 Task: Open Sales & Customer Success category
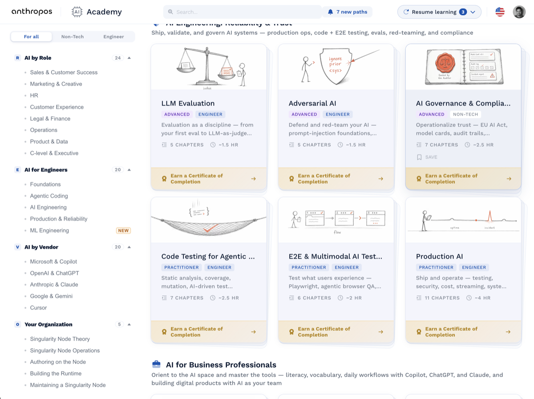point(64,73)
